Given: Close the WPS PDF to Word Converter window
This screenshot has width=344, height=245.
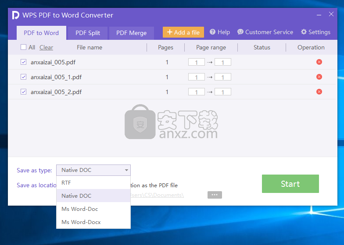Looking at the screenshot, I should pyautogui.click(x=331, y=14).
